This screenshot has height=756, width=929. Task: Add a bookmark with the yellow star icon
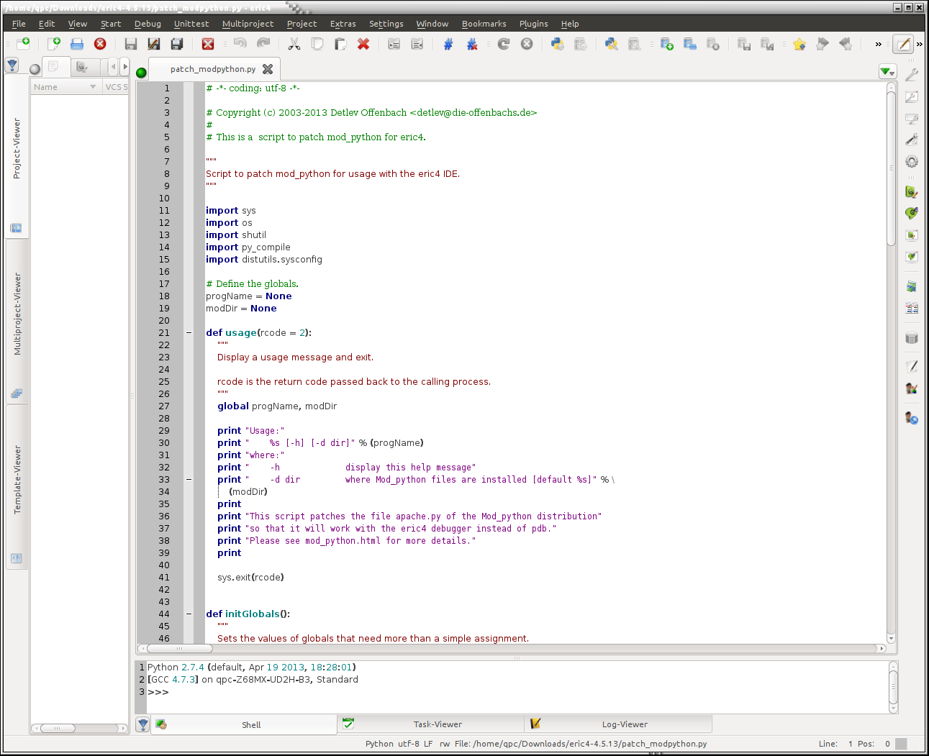pos(799,44)
